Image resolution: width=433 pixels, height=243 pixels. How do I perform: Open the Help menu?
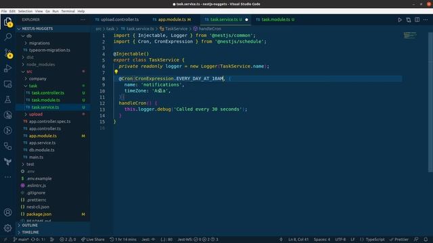[x=81, y=11]
